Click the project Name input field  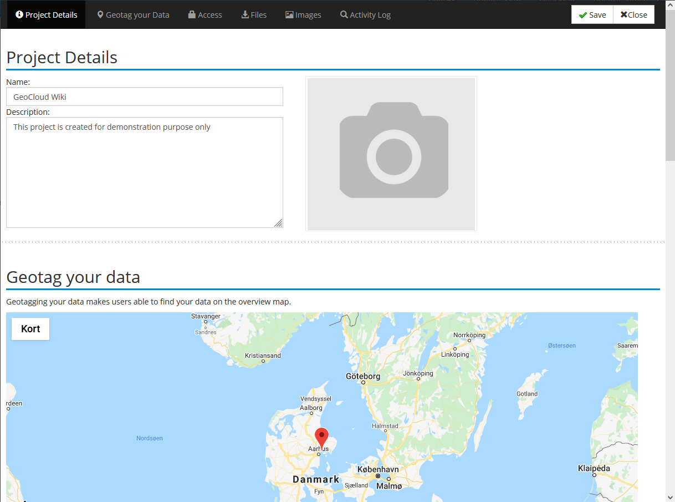pos(145,97)
